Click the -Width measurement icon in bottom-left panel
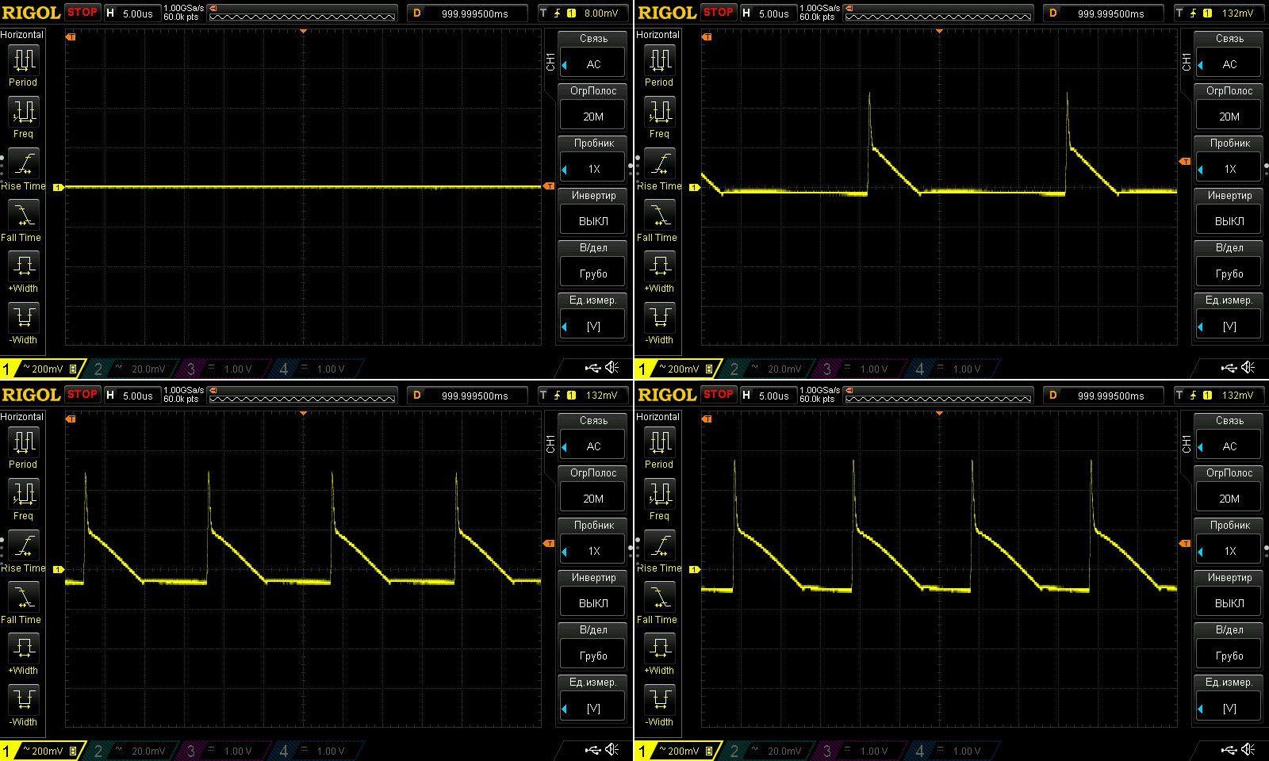 point(23,699)
